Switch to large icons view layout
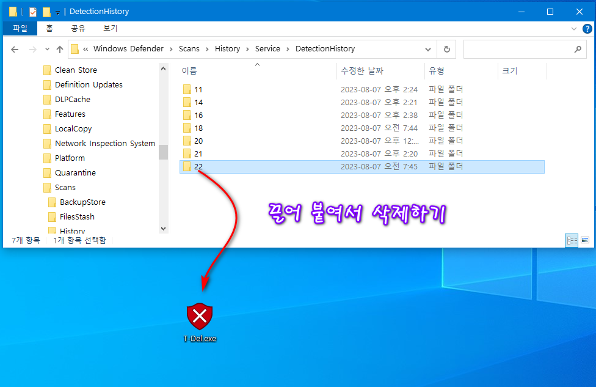The width and height of the screenshot is (596, 387). tap(585, 240)
